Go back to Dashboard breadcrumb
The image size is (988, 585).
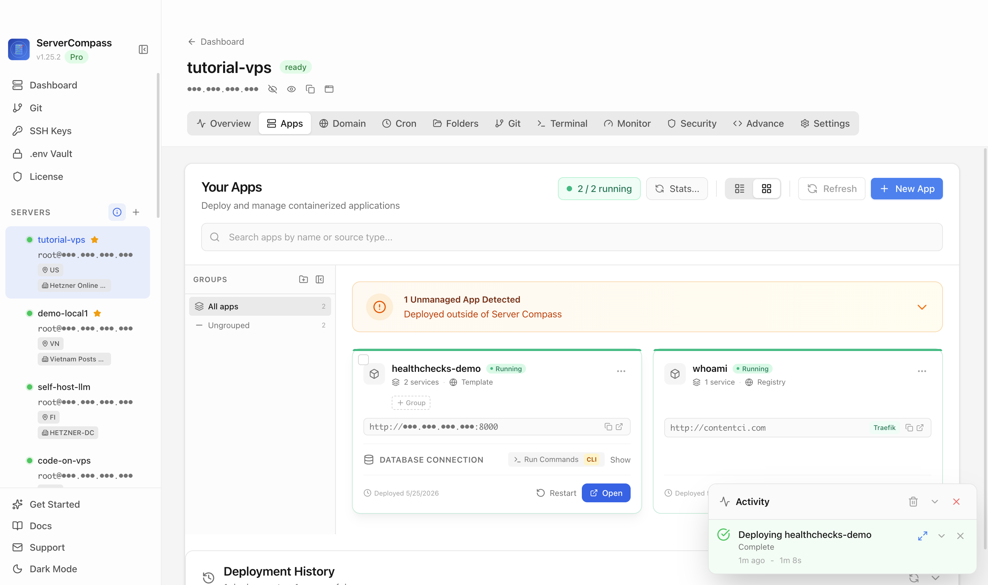click(216, 42)
